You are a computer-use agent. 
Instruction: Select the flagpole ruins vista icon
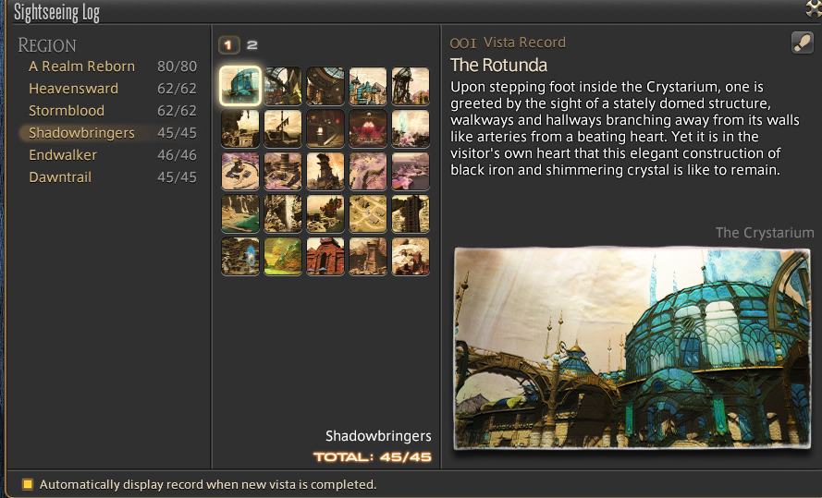[x=283, y=128]
